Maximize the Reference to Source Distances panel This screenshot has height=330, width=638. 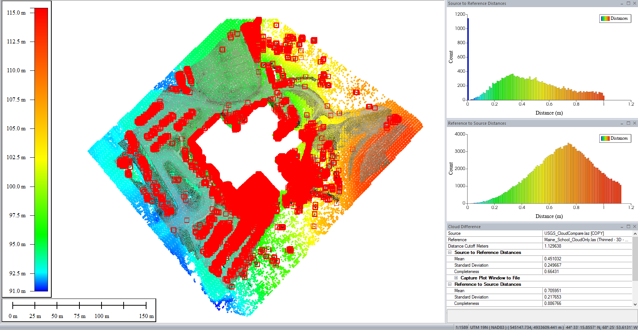click(x=628, y=123)
